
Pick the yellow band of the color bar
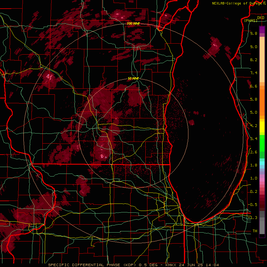(262, 127)
